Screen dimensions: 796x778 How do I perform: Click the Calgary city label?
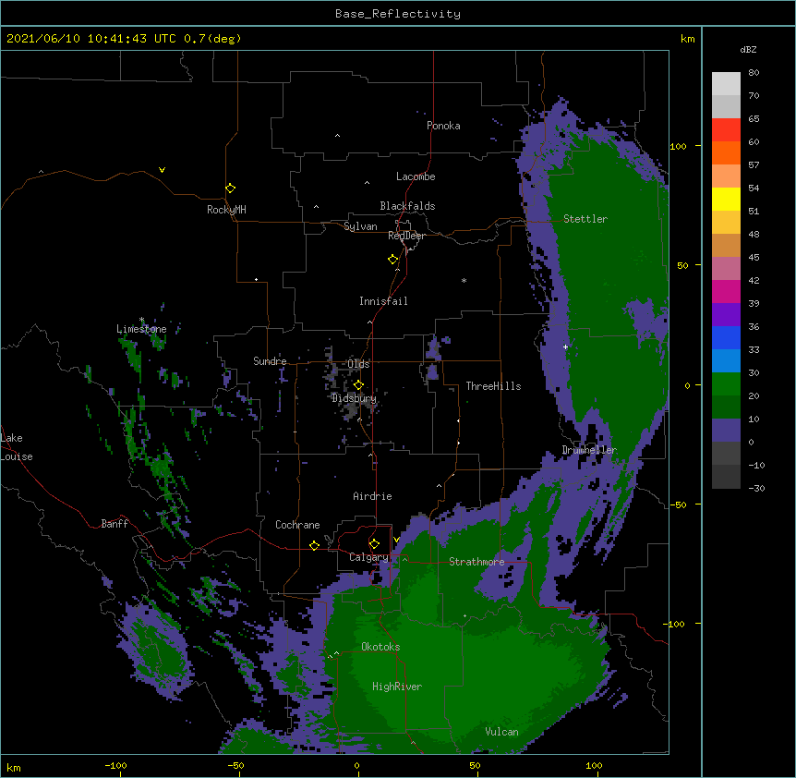368,557
